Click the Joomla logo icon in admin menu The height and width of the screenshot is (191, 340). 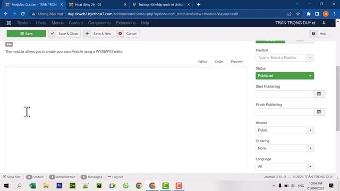coord(8,23)
